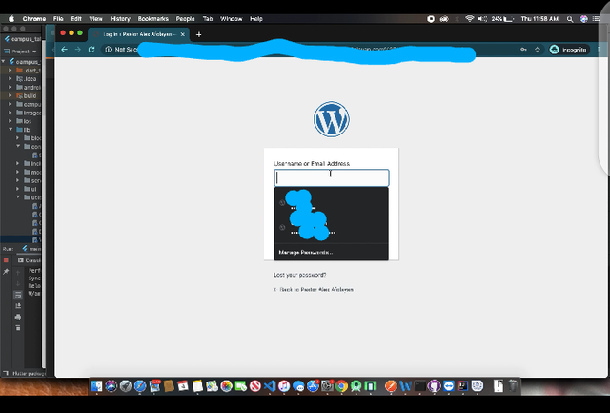Open iTunes from the Dock
The width and height of the screenshot is (610, 413).
point(284,386)
